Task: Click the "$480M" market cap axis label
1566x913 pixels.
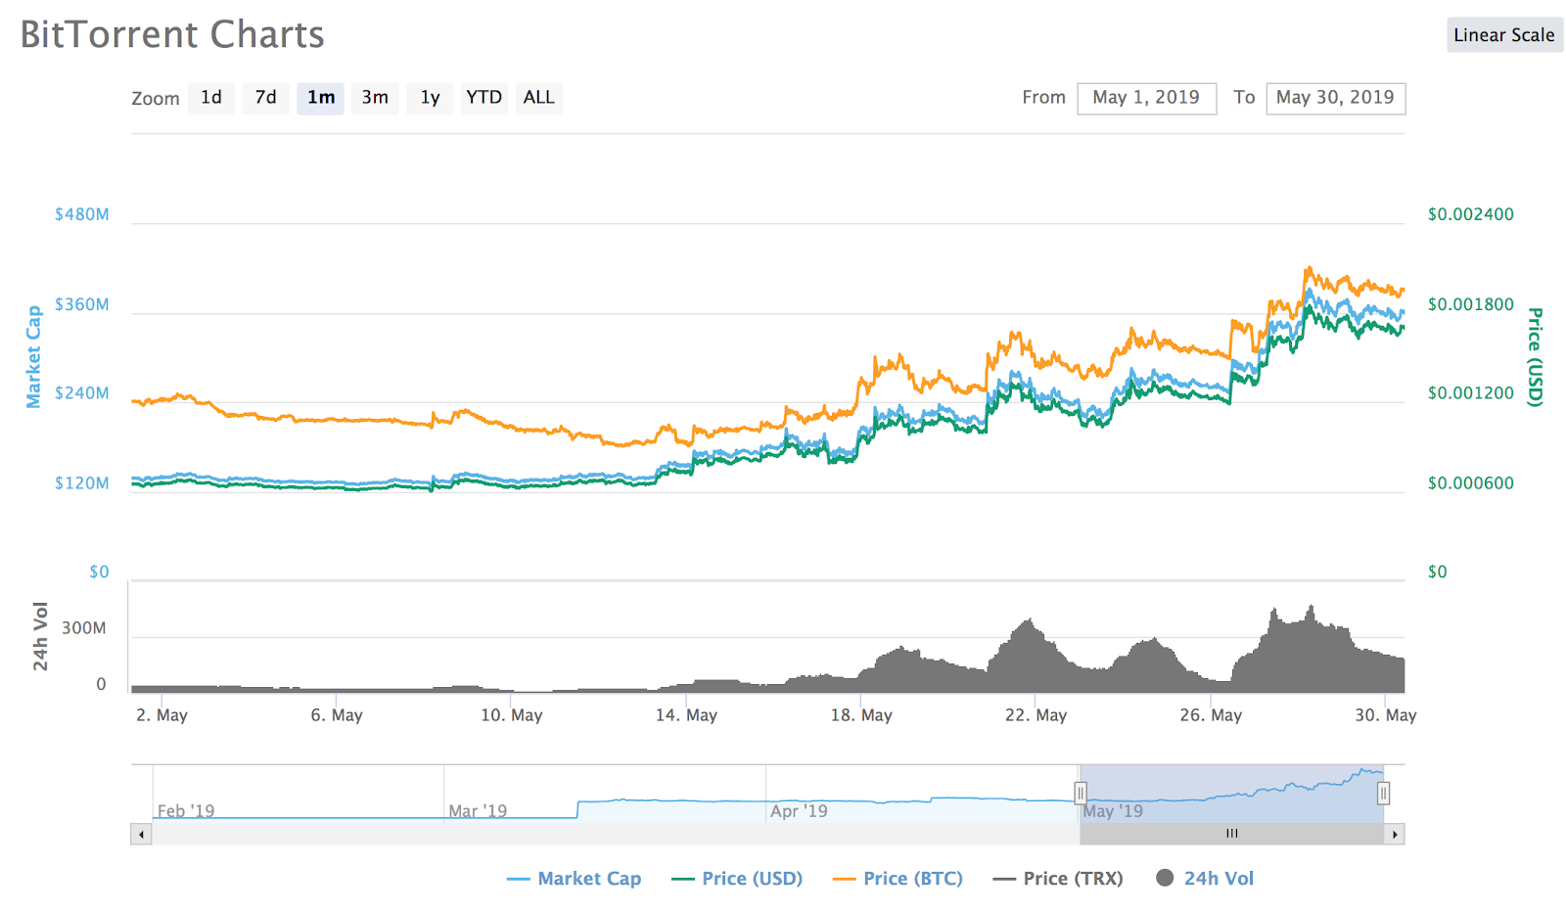Action: point(82,214)
